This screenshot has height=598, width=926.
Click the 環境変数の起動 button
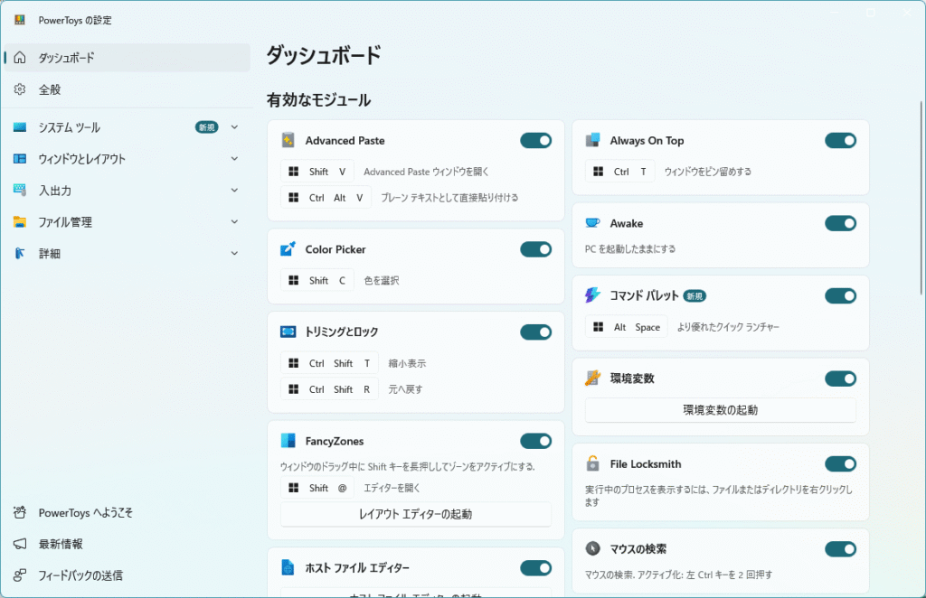point(721,410)
